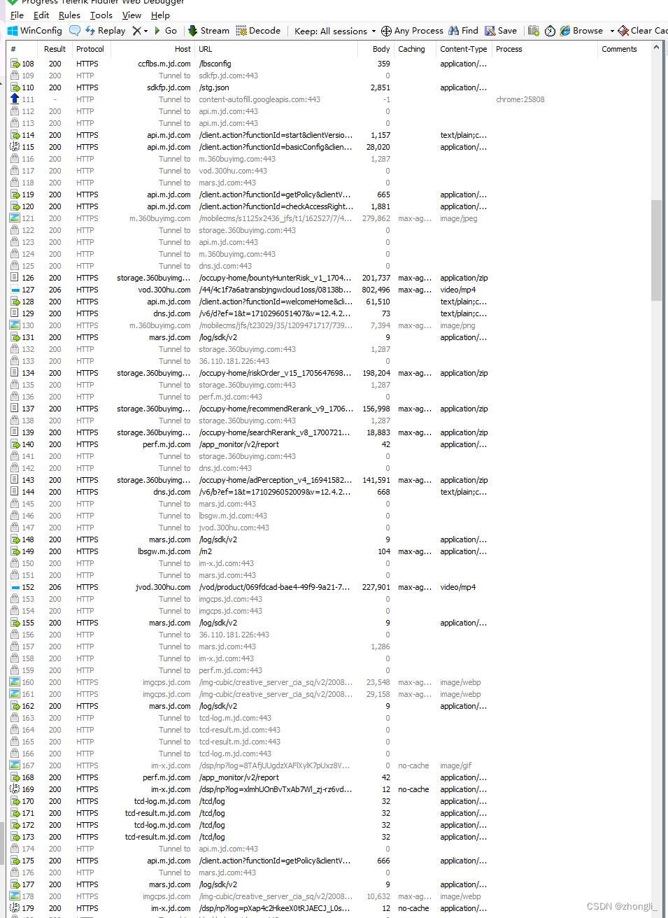Click the lock tunnel icon on session 109

15,76
